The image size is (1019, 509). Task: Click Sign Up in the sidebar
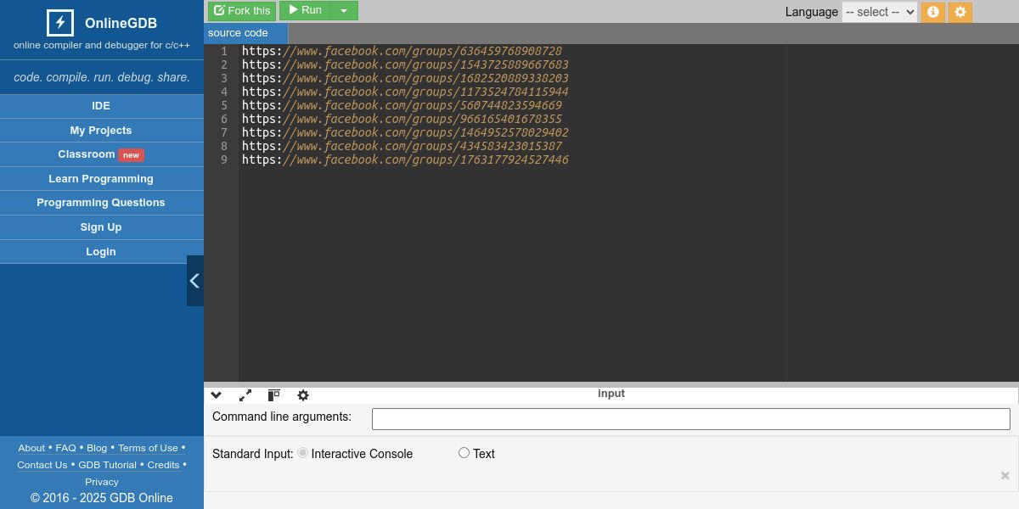point(101,227)
